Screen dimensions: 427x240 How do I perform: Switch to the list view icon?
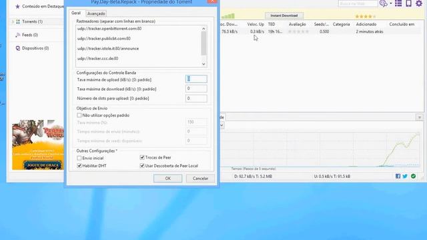coord(398,3)
